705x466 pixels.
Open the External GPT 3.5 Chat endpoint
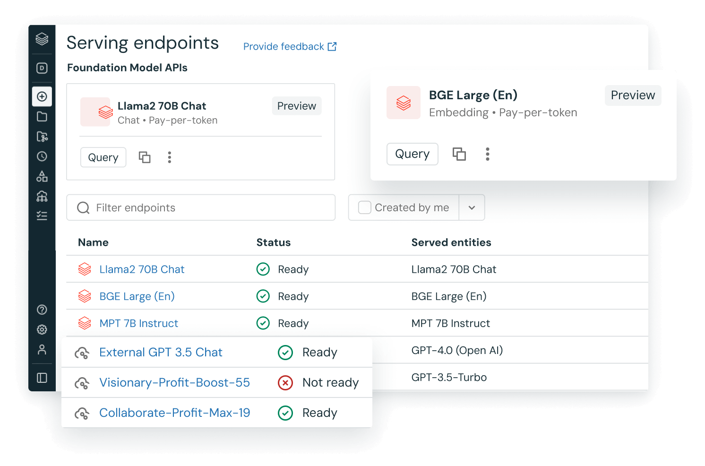[x=161, y=352]
